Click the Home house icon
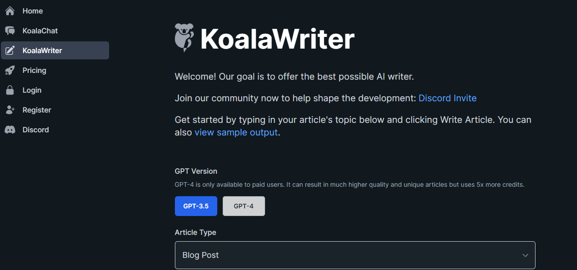 point(10,11)
